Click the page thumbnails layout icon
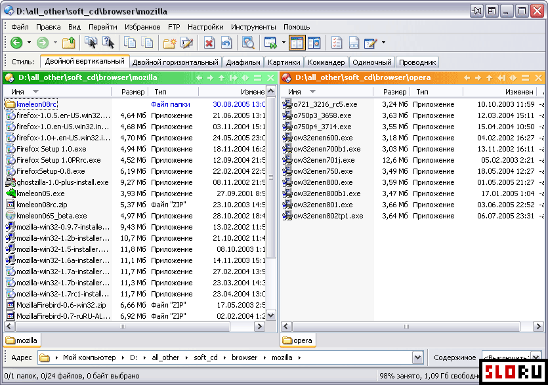The width and height of the screenshot is (548, 385). pyautogui.click(x=354, y=43)
